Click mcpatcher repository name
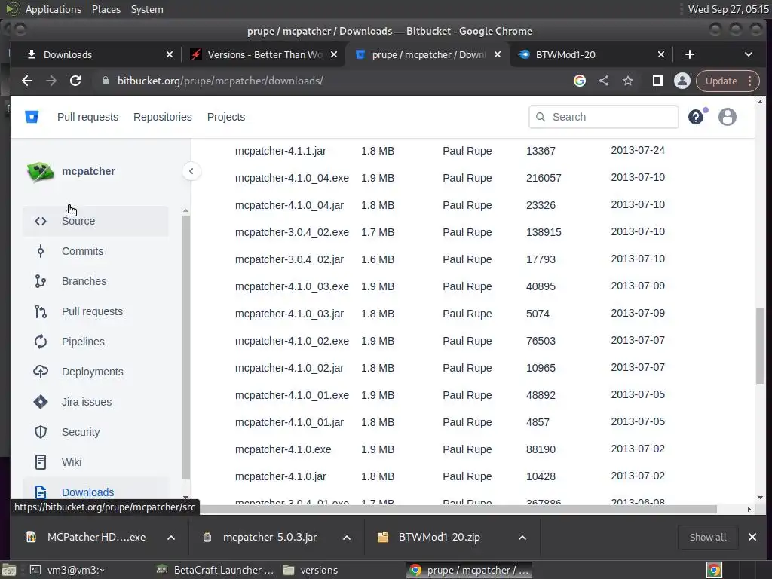 point(89,171)
